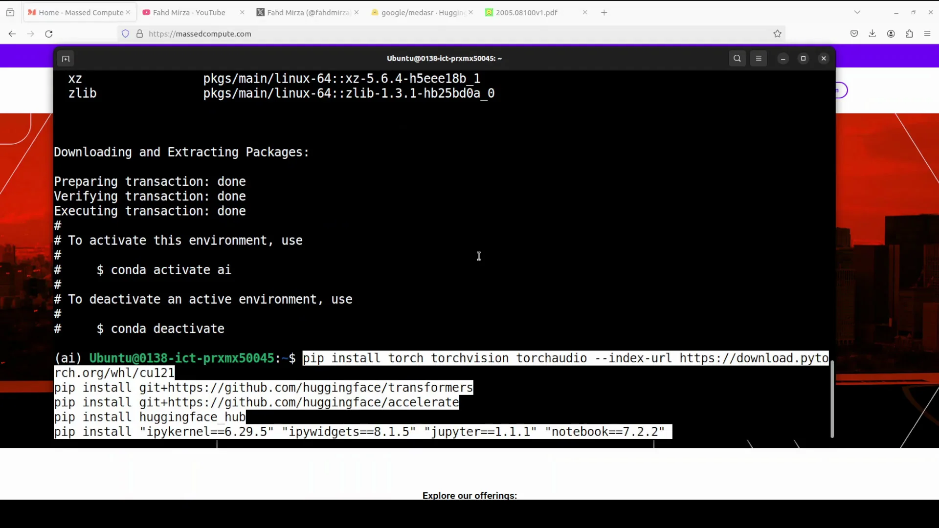
Task: Open the Firefox account icon
Action: pos(891,34)
